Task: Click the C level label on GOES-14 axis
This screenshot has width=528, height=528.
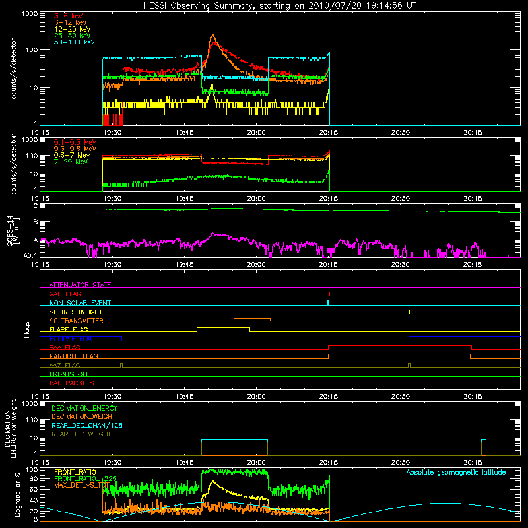Action: tap(36, 206)
